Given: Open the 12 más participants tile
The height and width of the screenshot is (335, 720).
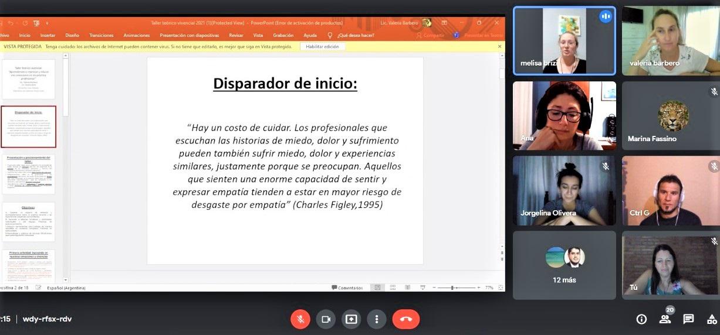Looking at the screenshot, I should (564, 265).
